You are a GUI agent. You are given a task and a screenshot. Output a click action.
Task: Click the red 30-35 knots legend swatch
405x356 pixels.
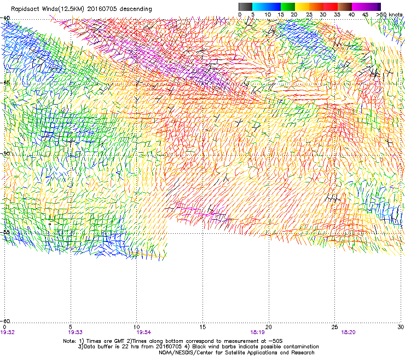331,7
